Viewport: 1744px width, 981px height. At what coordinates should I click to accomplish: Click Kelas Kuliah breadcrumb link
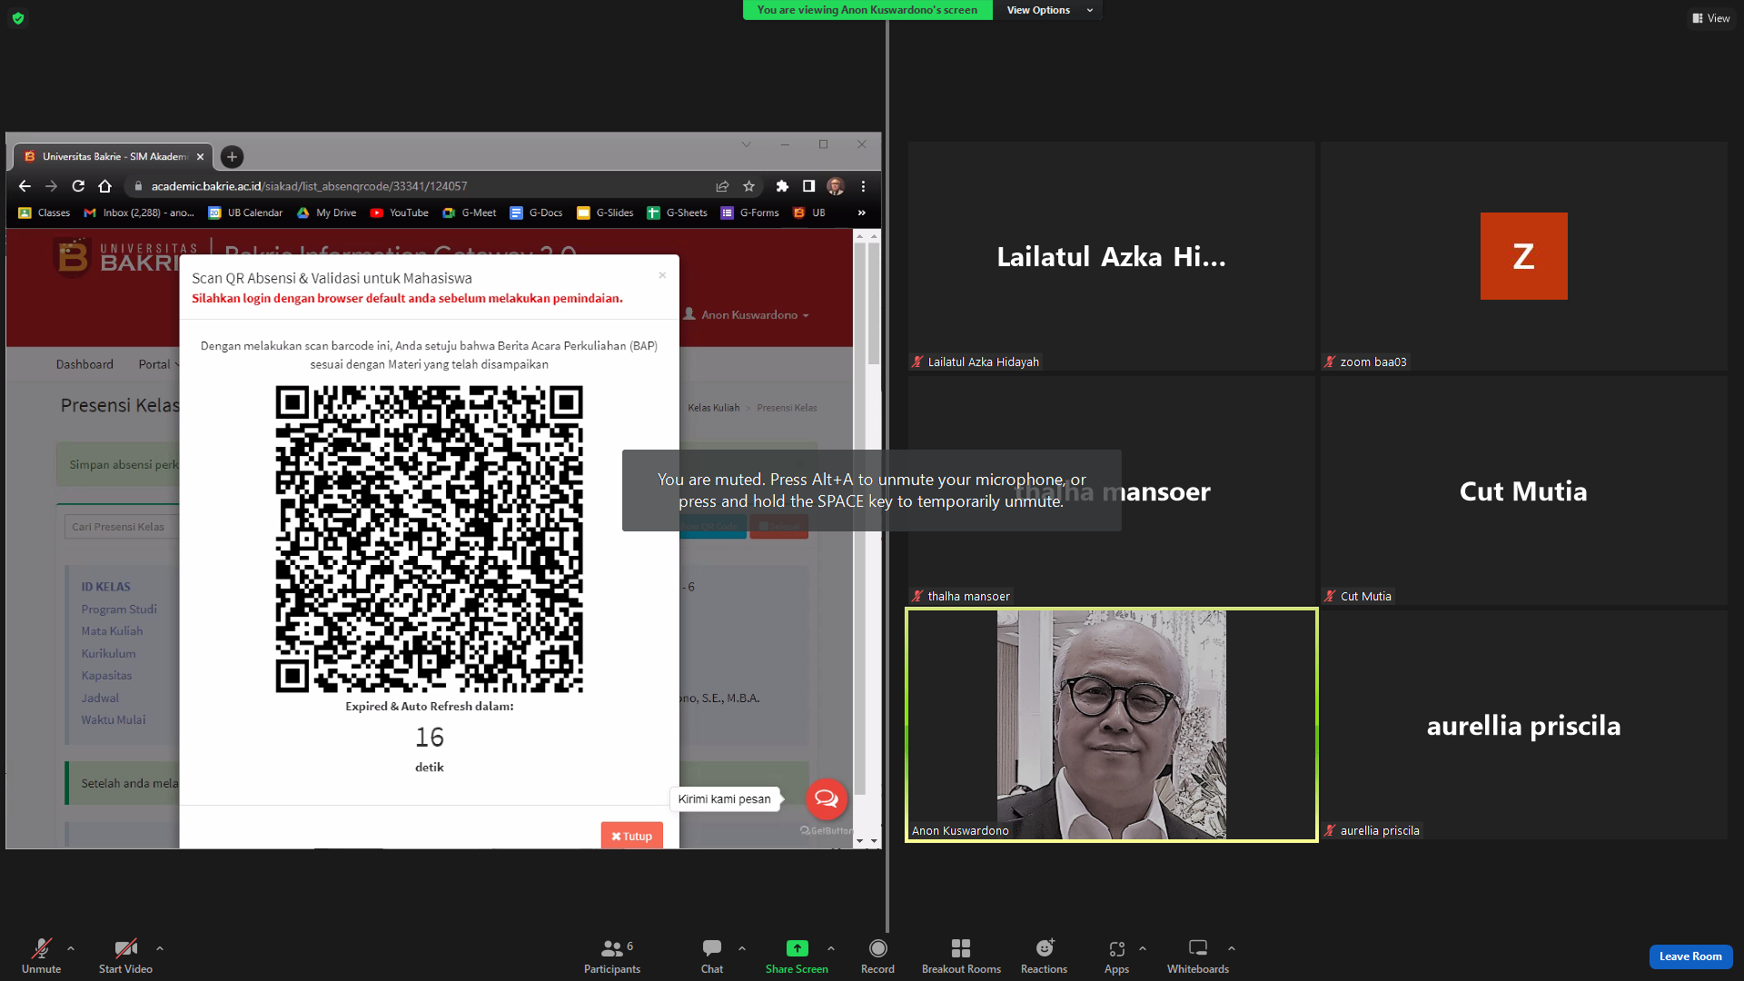coord(714,408)
